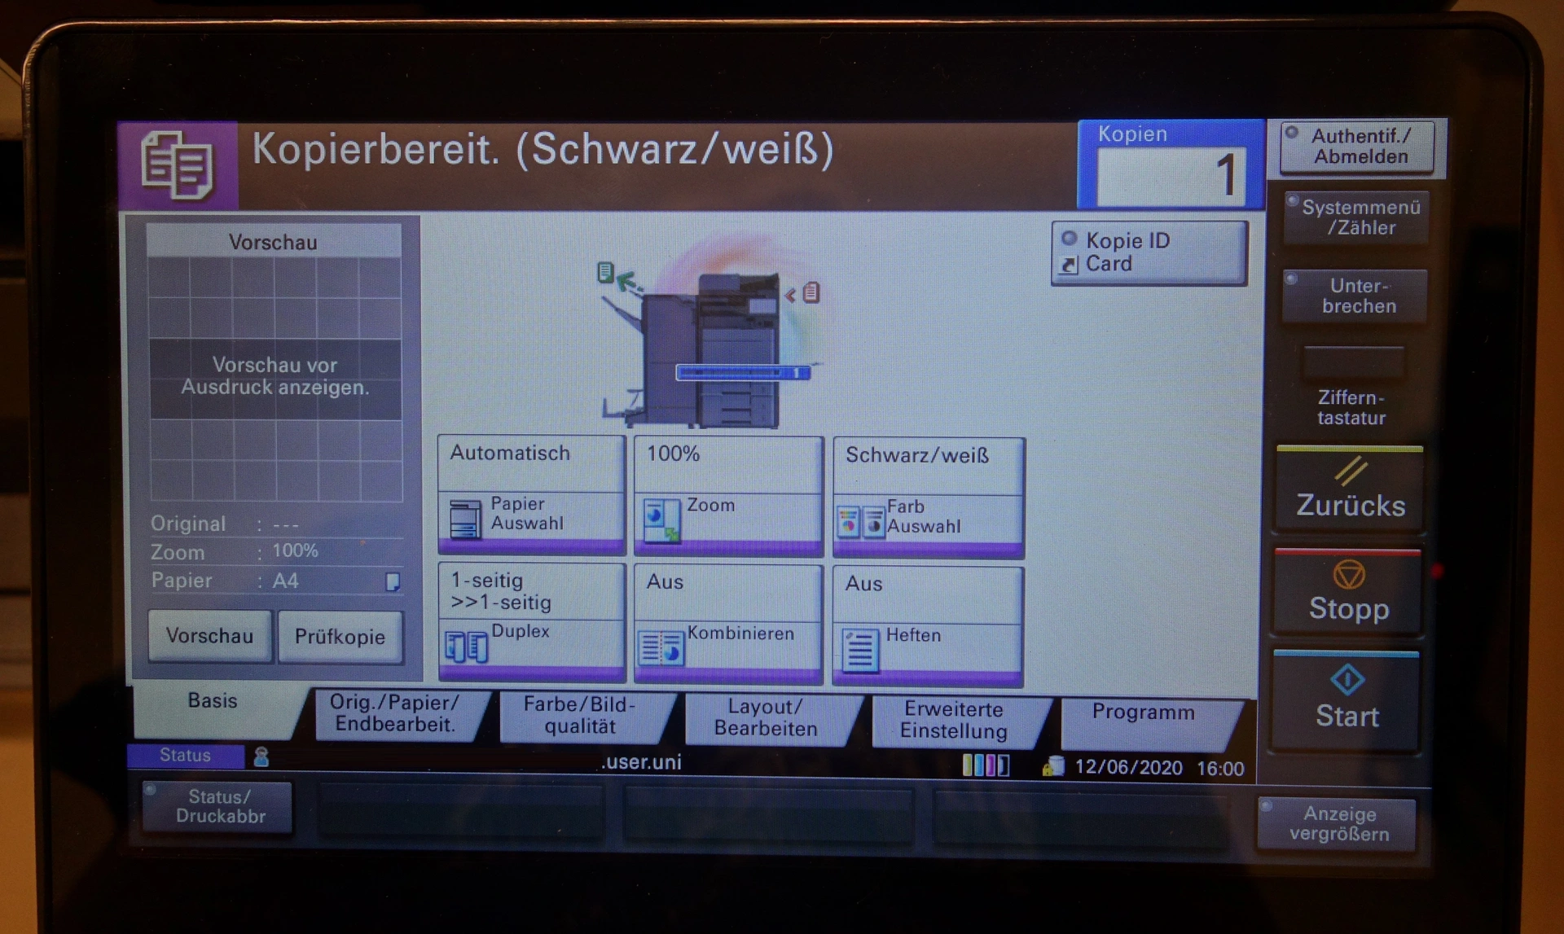Screen dimensions: 1564x934
Task: Tap the Kopien count field
Action: [1170, 175]
